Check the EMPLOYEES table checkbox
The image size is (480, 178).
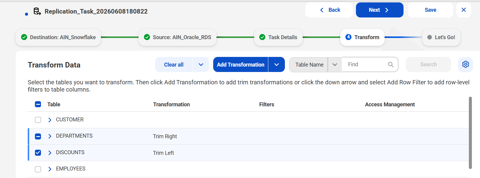coord(38,169)
